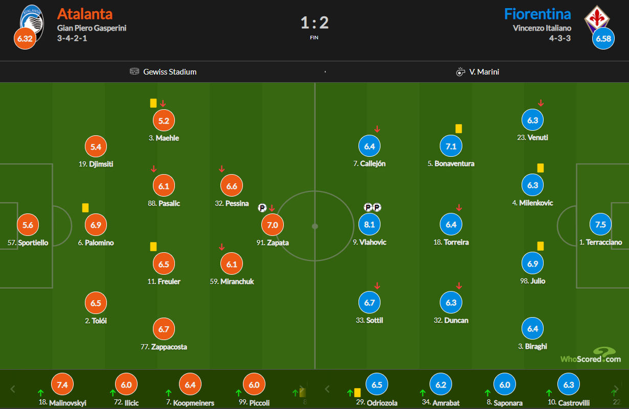This screenshot has height=409, width=629.
Task: Click the penalty icon next to Zapata
Action: (x=262, y=208)
